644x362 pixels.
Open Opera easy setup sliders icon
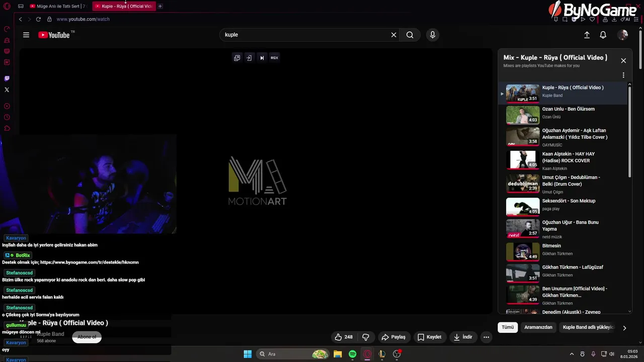pos(636,19)
